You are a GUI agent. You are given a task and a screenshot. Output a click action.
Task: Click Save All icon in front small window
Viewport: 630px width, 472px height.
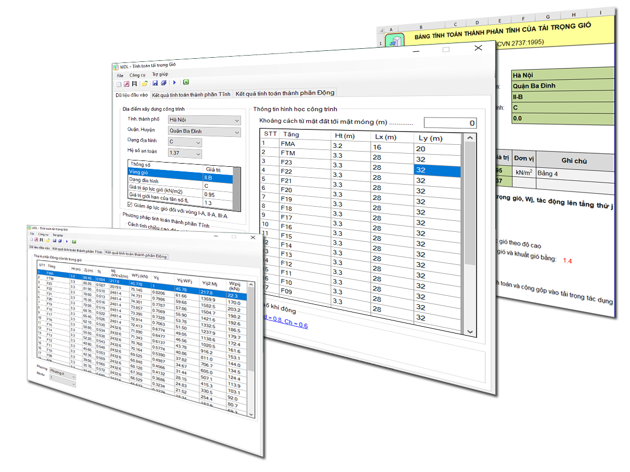point(60,241)
